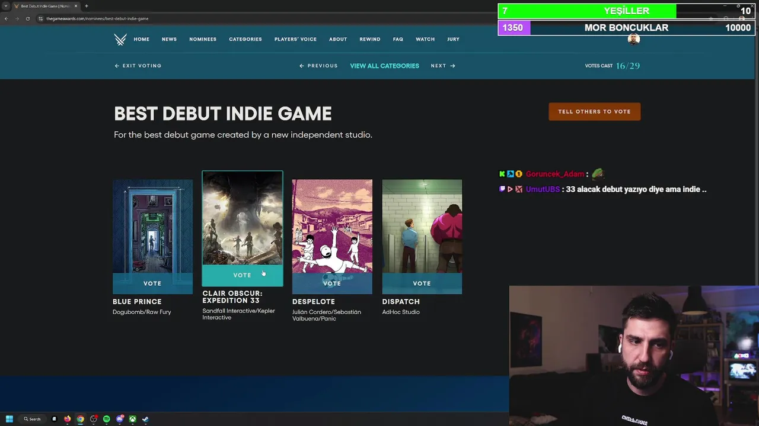Go to NEXT category
Screen dimensions: 759x426
coord(443,66)
